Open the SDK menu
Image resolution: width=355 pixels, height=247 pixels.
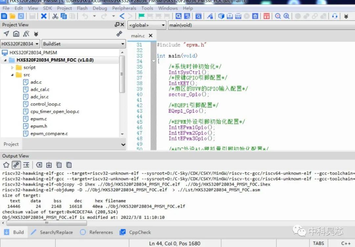47,8
